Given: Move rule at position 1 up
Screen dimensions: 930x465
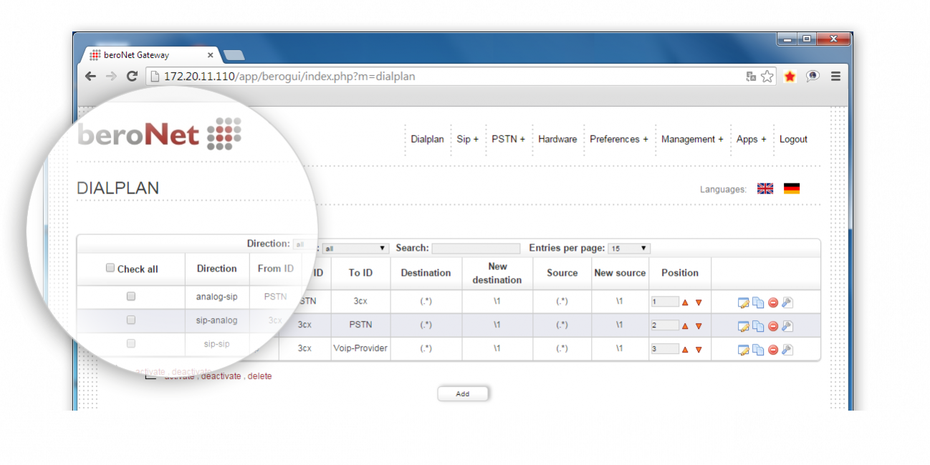Looking at the screenshot, I should click(685, 302).
